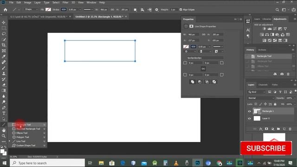Select the Frame tool

pos(4,51)
